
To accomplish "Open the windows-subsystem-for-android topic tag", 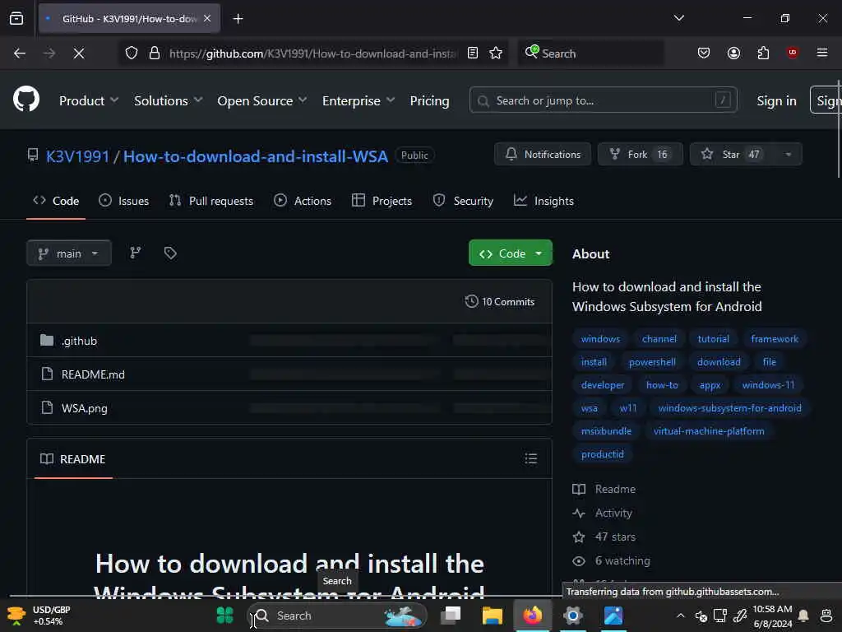I will (729, 408).
